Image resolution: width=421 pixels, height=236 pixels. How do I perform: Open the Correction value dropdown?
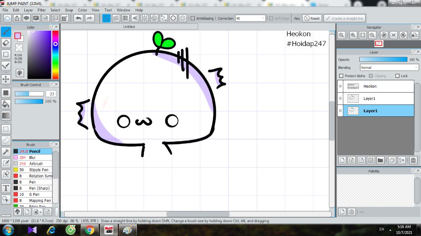[263, 18]
